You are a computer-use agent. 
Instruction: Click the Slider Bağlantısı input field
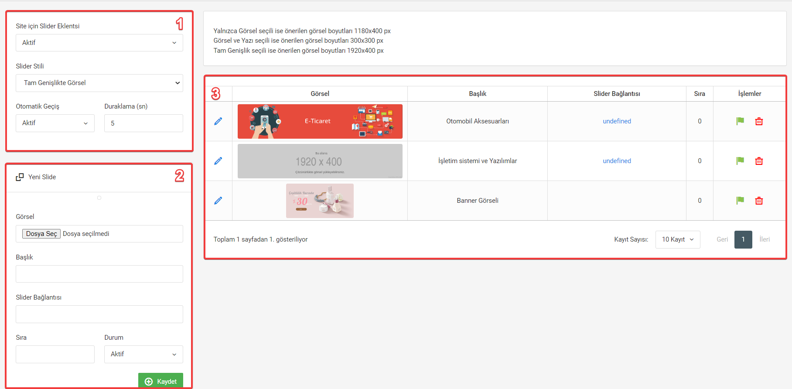(99, 314)
